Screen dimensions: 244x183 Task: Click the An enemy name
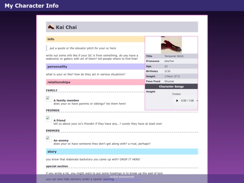click(61, 141)
